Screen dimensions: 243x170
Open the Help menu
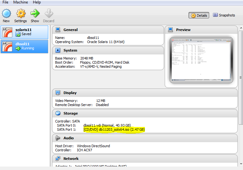[x=37, y=2]
